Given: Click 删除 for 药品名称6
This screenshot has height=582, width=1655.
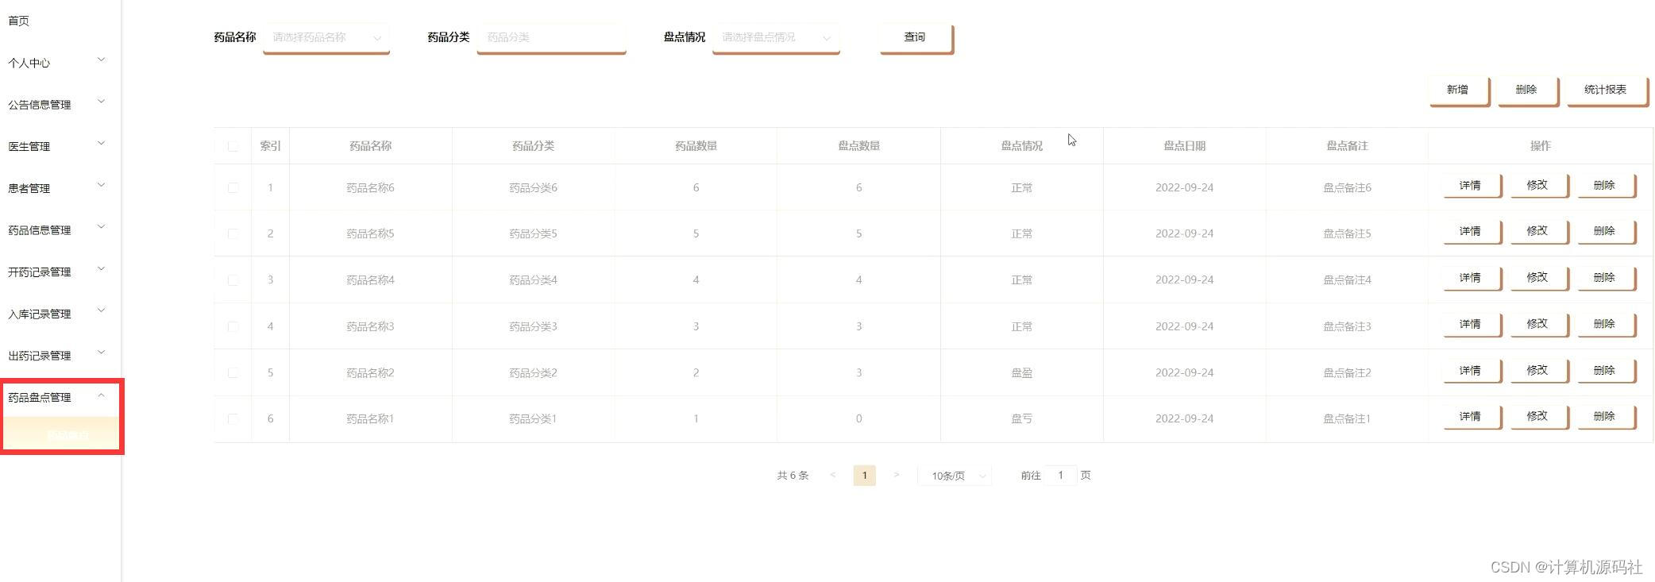Looking at the screenshot, I should (1606, 185).
